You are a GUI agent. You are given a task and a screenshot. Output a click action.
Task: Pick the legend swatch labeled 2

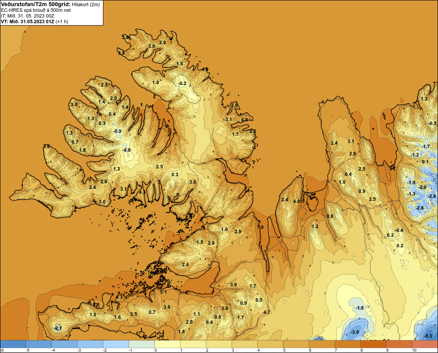point(219,344)
